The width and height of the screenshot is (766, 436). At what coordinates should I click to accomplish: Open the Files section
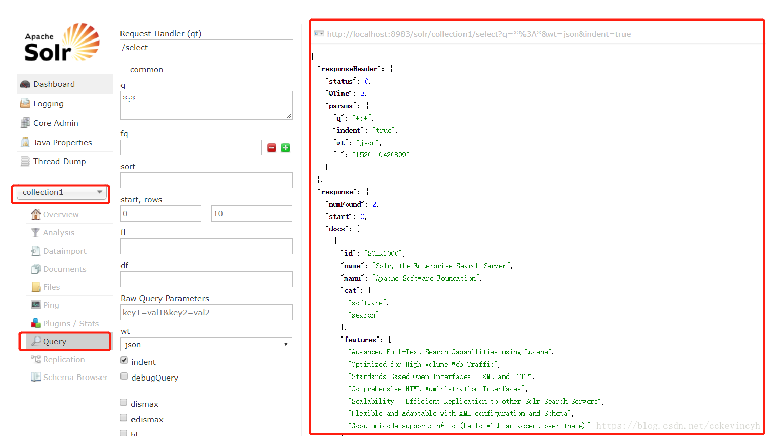click(x=69, y=287)
